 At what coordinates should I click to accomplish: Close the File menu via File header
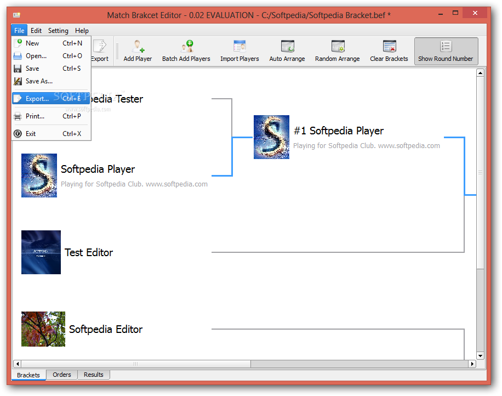click(x=19, y=30)
